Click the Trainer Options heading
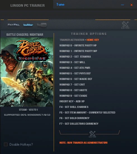The width and height of the screenshot is (137, 154). click(x=89, y=34)
